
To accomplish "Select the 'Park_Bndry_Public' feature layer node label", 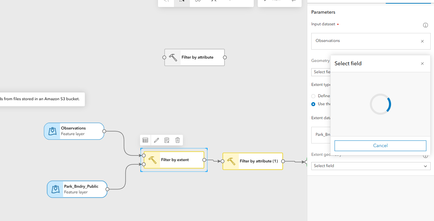I will [81, 186].
